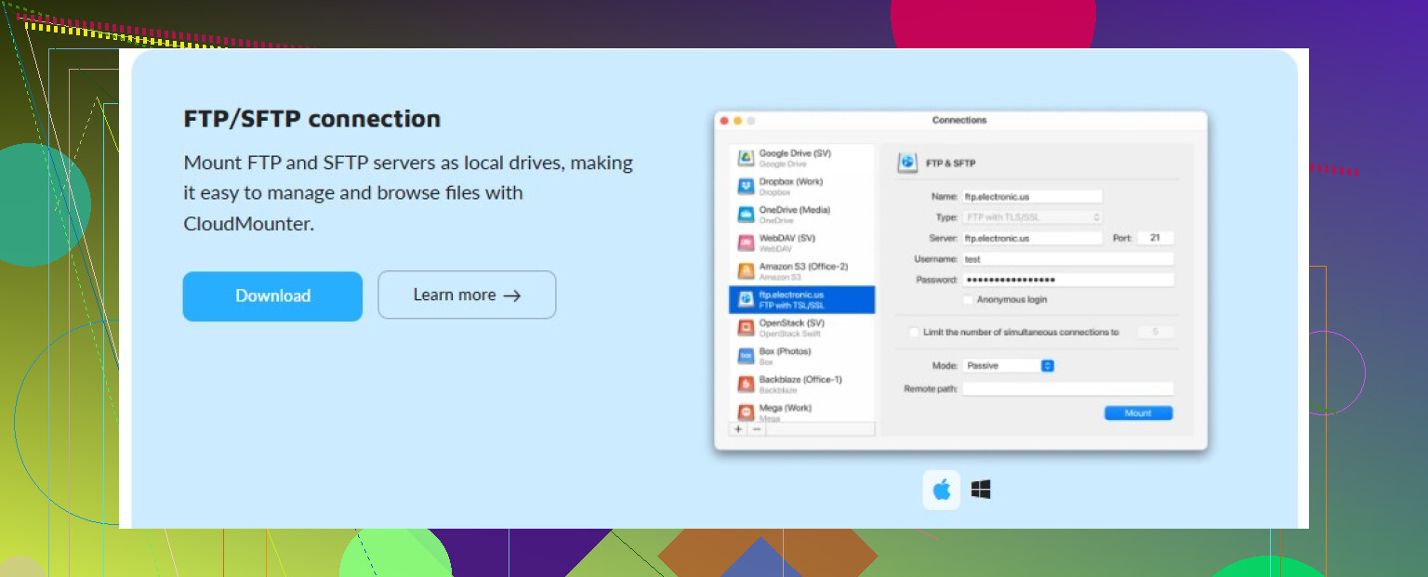This screenshot has width=1428, height=577.
Task: Click the Name field containing ftp.electronic.us
Action: pos(1032,197)
